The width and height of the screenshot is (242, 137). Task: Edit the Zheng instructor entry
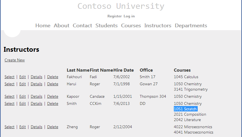tap(22, 127)
